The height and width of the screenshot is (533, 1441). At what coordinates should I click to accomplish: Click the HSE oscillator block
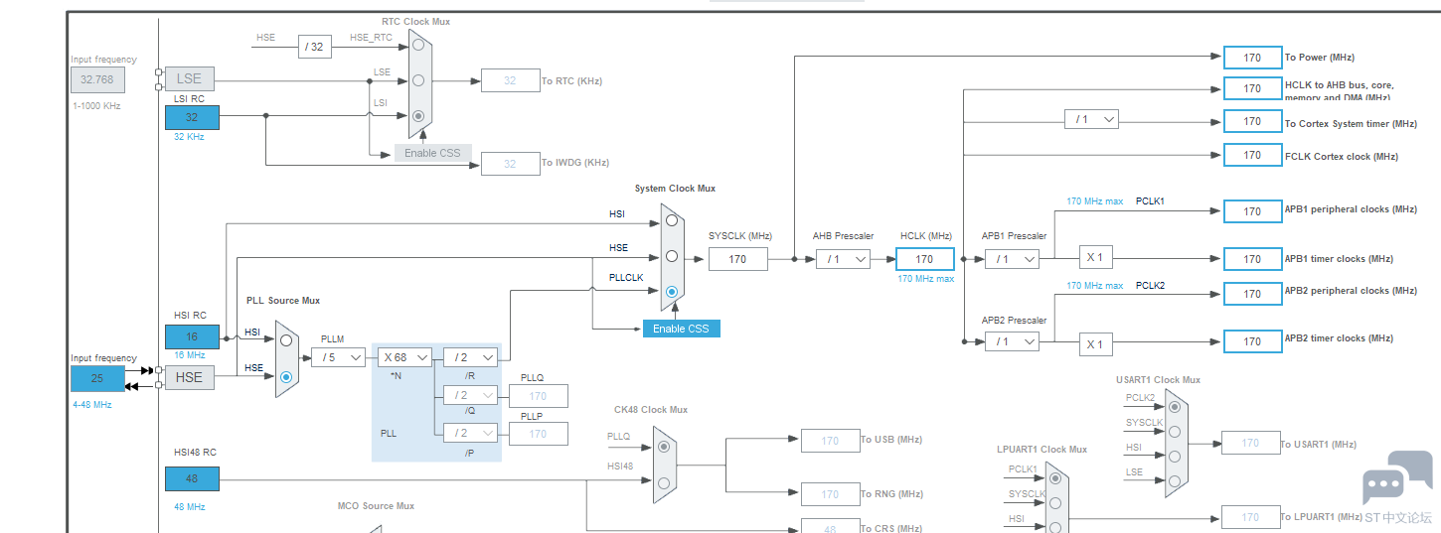coord(189,377)
